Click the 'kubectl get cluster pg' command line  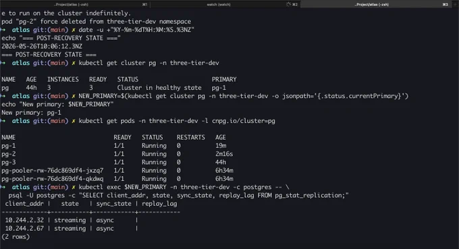click(x=148, y=63)
